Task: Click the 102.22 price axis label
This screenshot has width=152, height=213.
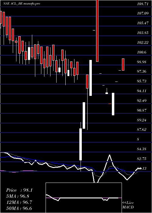Action: coord(142,43)
